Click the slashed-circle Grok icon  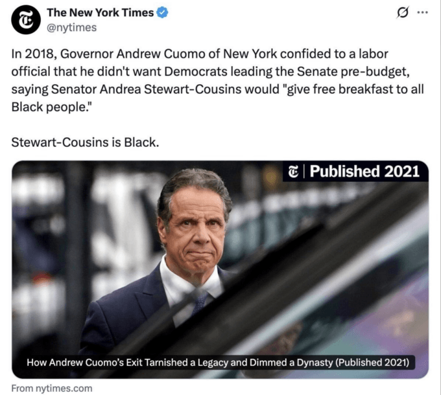pyautogui.click(x=402, y=13)
